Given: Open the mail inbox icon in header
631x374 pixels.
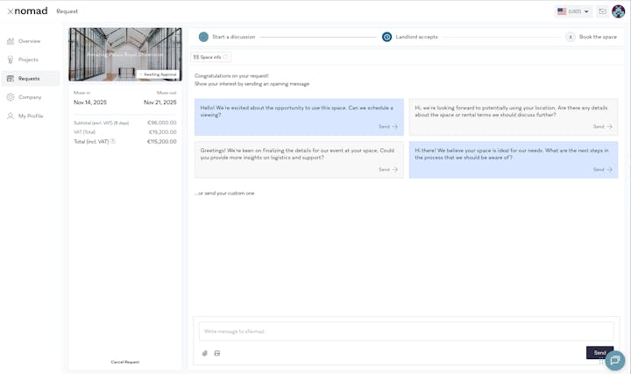Looking at the screenshot, I should (x=602, y=11).
